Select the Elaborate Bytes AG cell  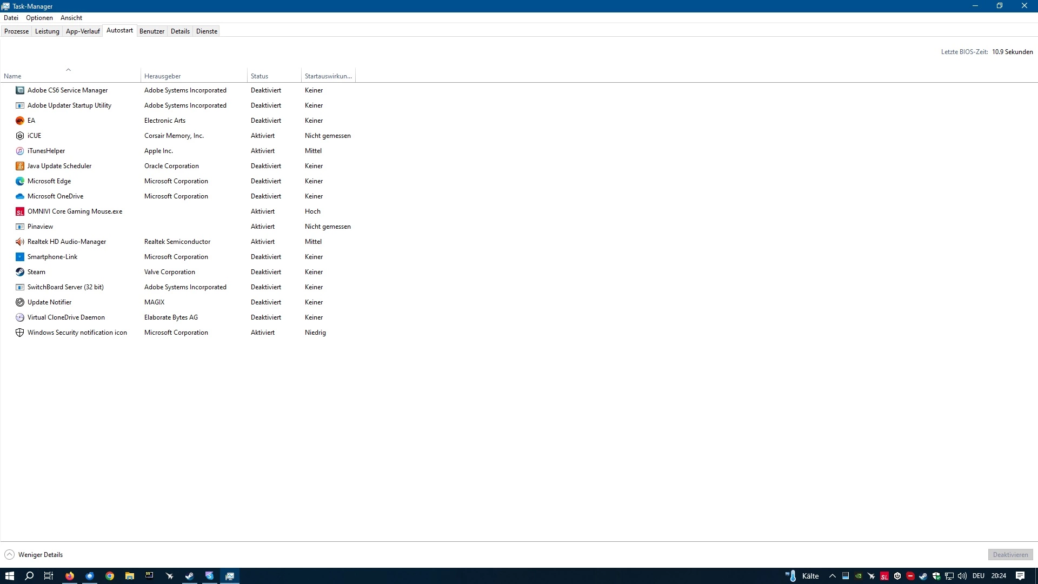coord(171,317)
